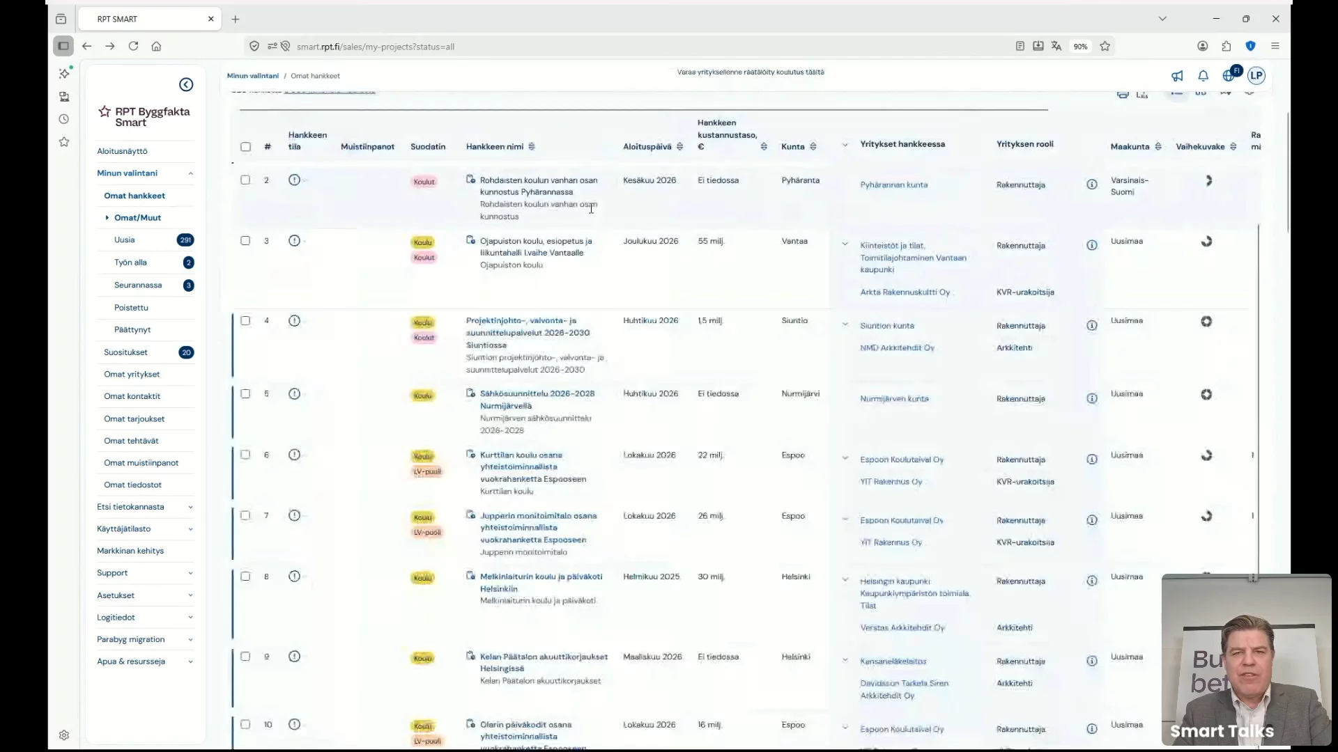Click the LP user avatar
1338x752 pixels.
click(1256, 76)
